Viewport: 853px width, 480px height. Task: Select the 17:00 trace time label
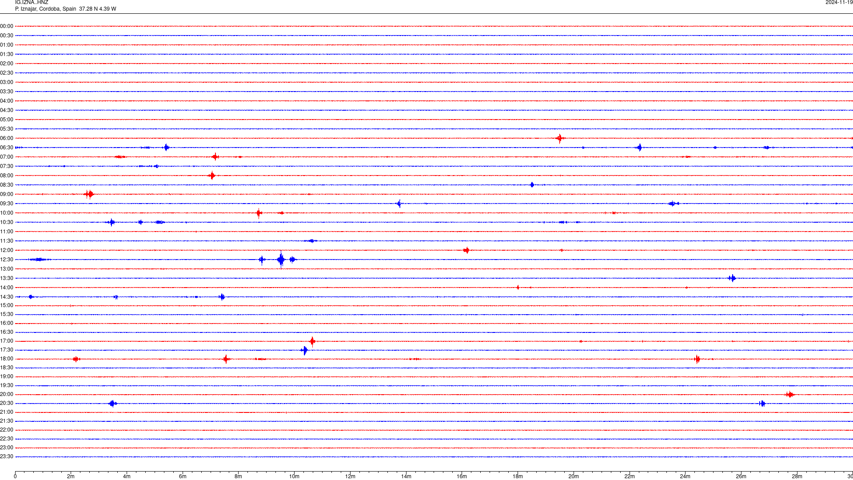point(7,341)
